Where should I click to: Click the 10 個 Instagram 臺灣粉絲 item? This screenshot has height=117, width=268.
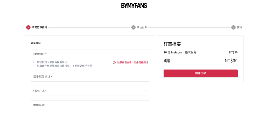180,52
